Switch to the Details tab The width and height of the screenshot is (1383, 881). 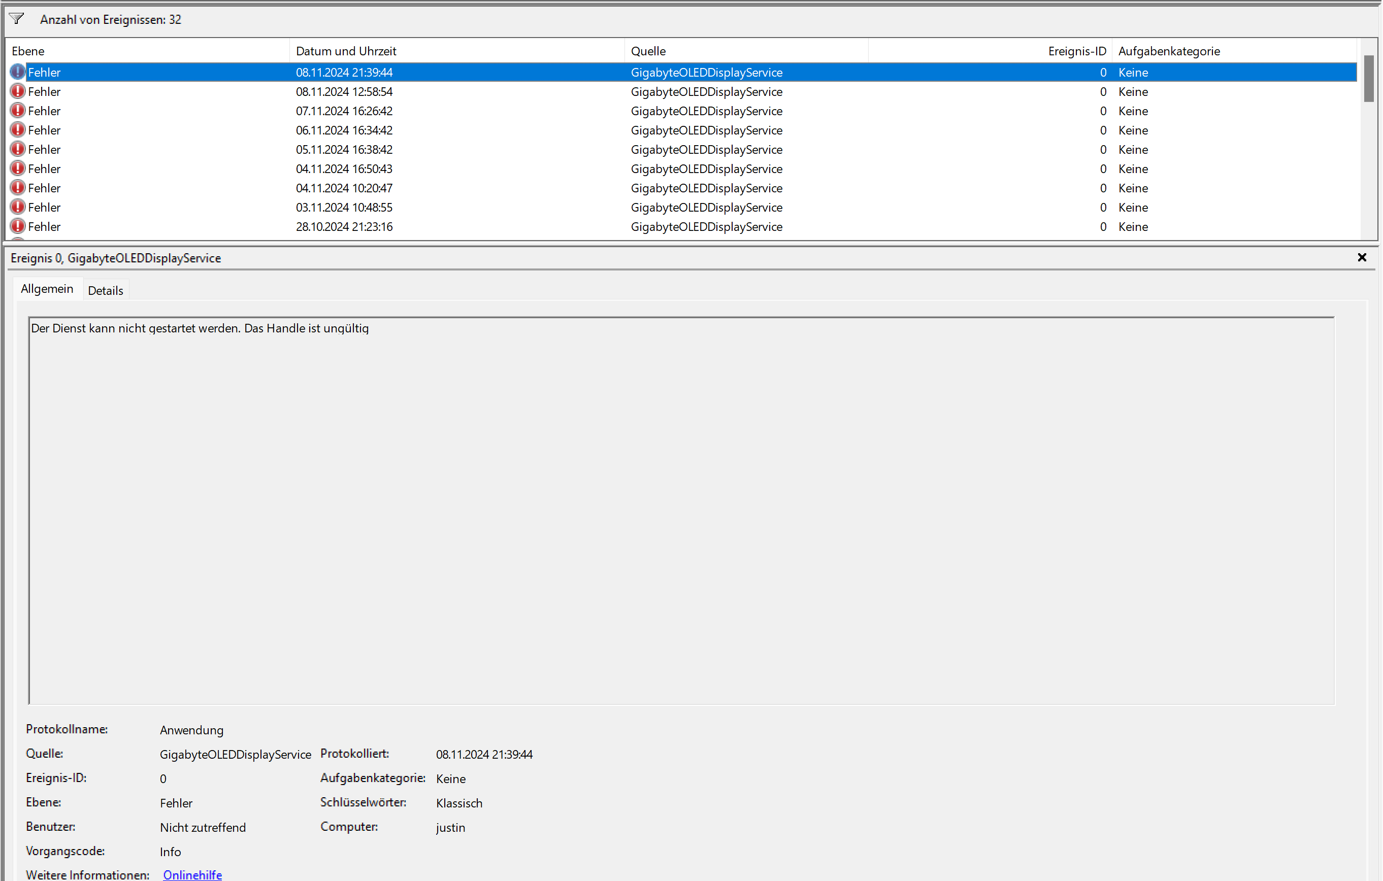tap(105, 290)
